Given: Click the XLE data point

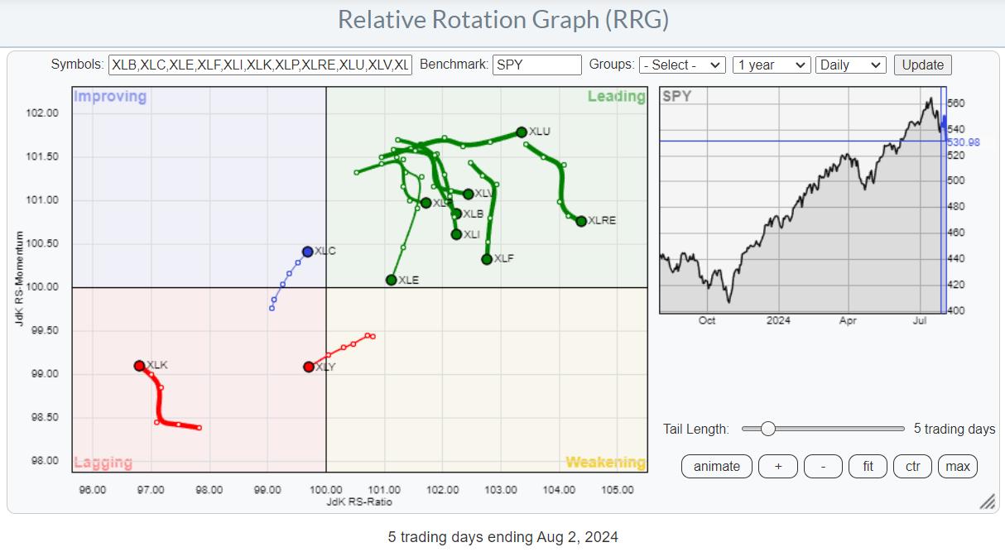Looking at the screenshot, I should coord(391,280).
